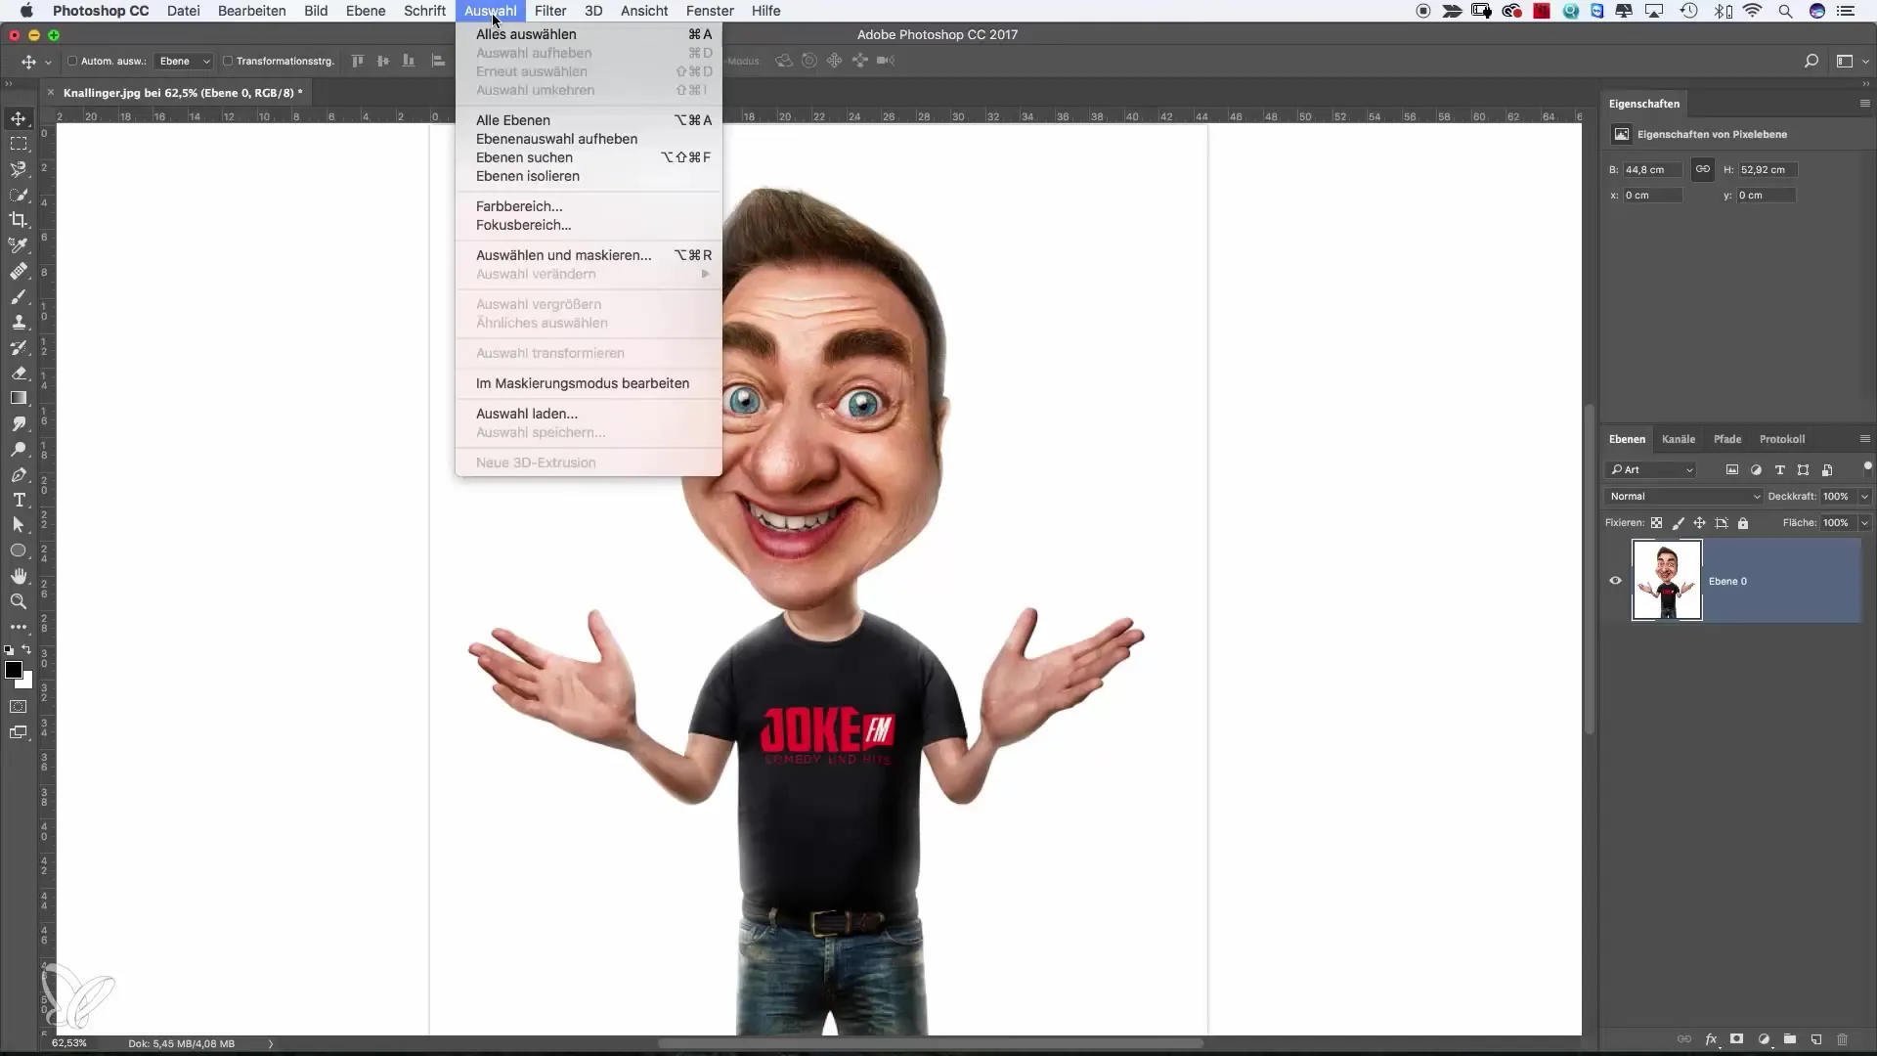Switch to the Protokoll tab
The width and height of the screenshot is (1877, 1056).
click(1782, 439)
